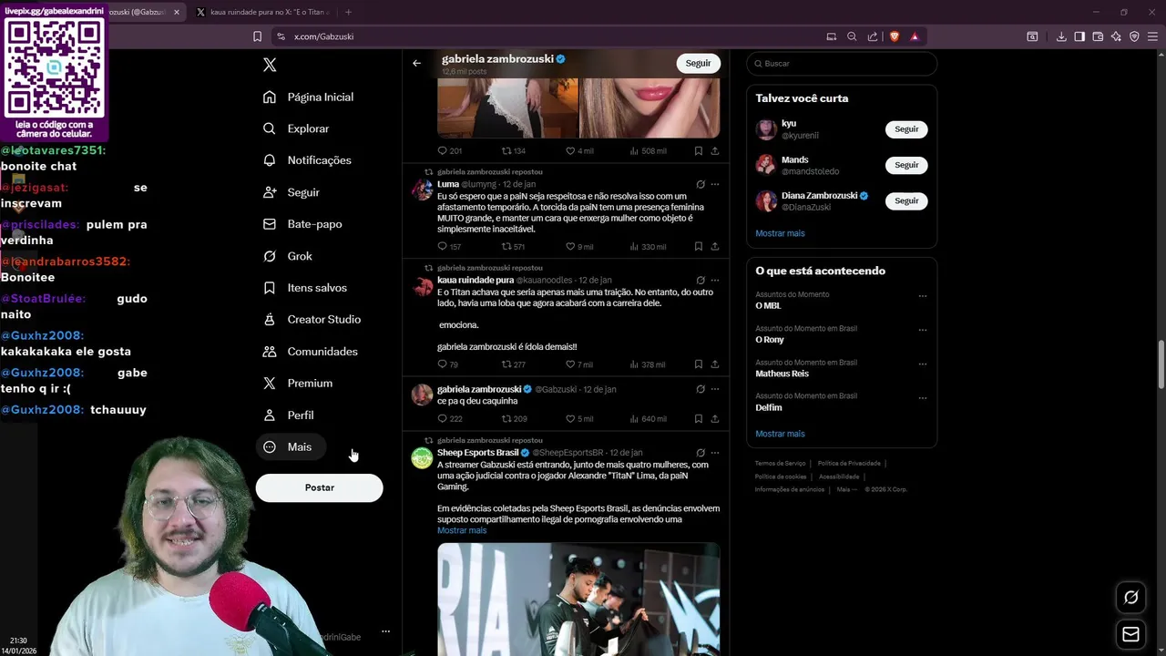Bookmark Luma's post
This screenshot has width=1166, height=656.
click(699, 247)
